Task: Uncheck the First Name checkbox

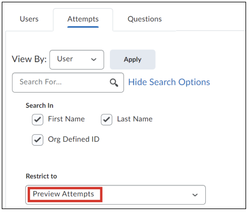Action: pyautogui.click(x=38, y=119)
